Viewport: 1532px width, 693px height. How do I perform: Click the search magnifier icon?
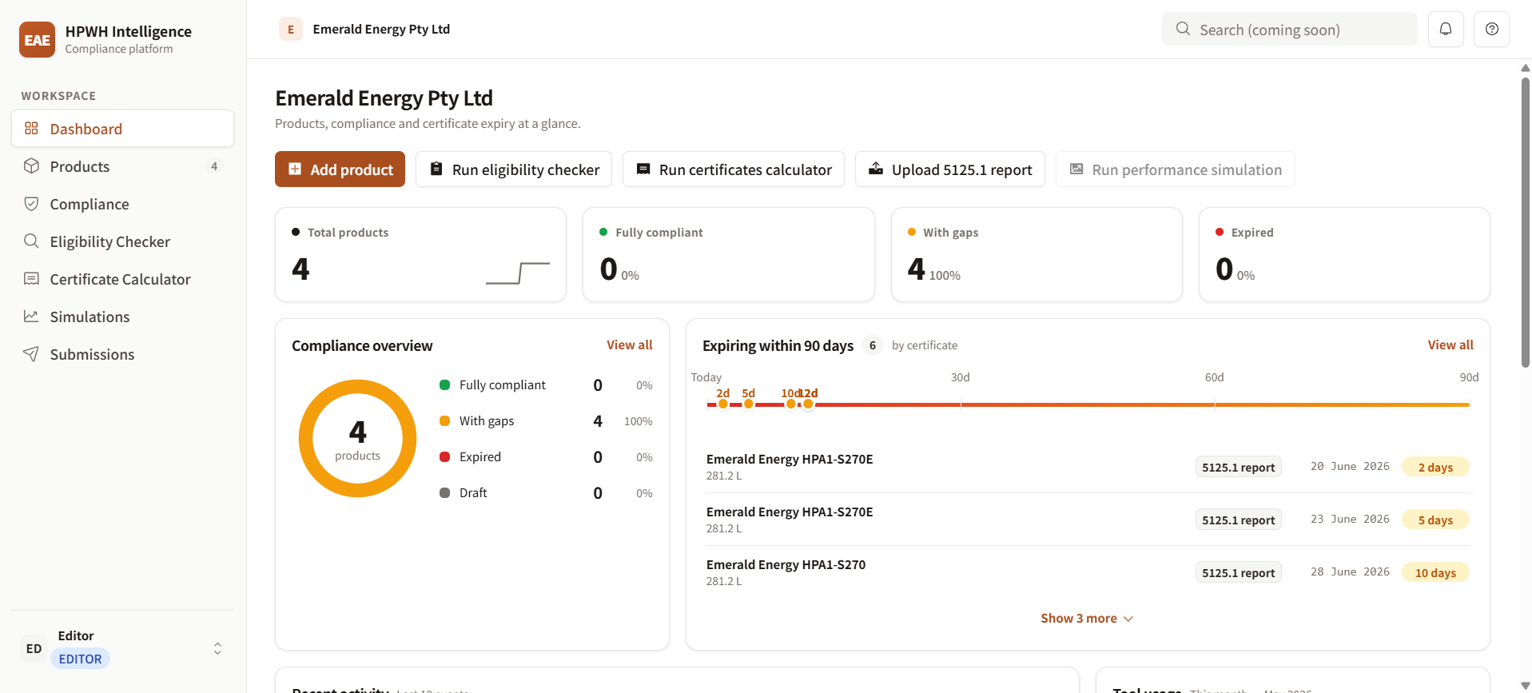tap(1183, 29)
